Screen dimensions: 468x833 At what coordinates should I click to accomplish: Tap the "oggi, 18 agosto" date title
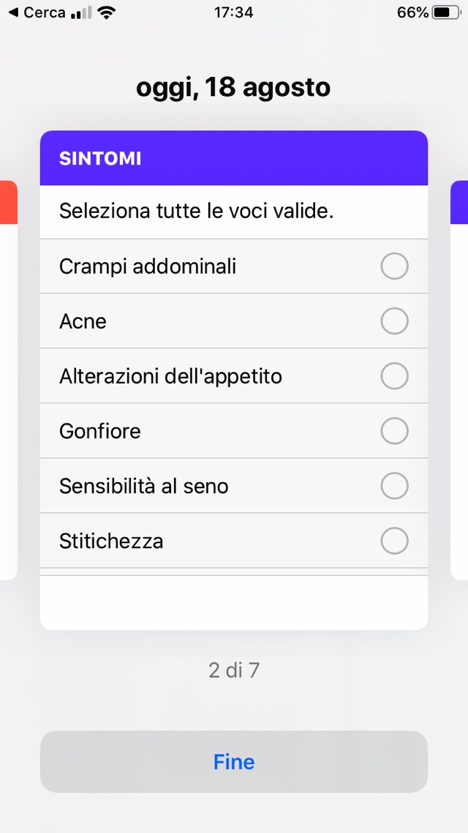coord(233,88)
